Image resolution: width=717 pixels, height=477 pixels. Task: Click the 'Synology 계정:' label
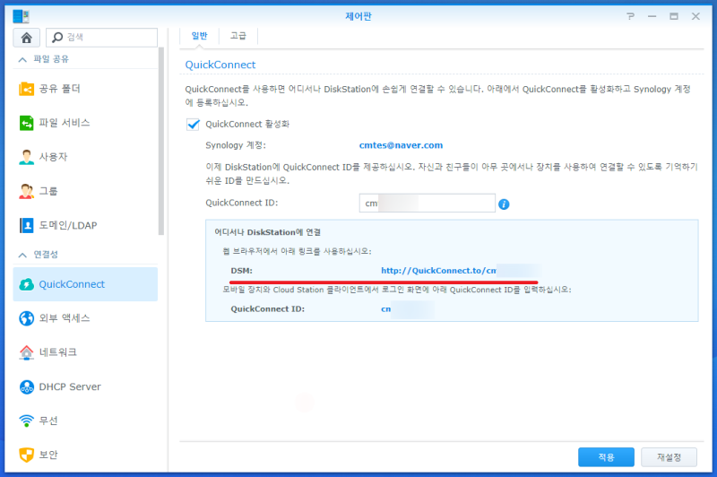pyautogui.click(x=236, y=145)
